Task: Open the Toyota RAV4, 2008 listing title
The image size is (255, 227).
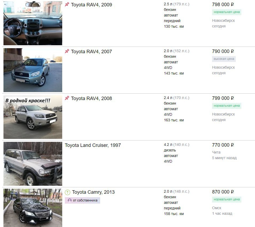Action: (91, 98)
